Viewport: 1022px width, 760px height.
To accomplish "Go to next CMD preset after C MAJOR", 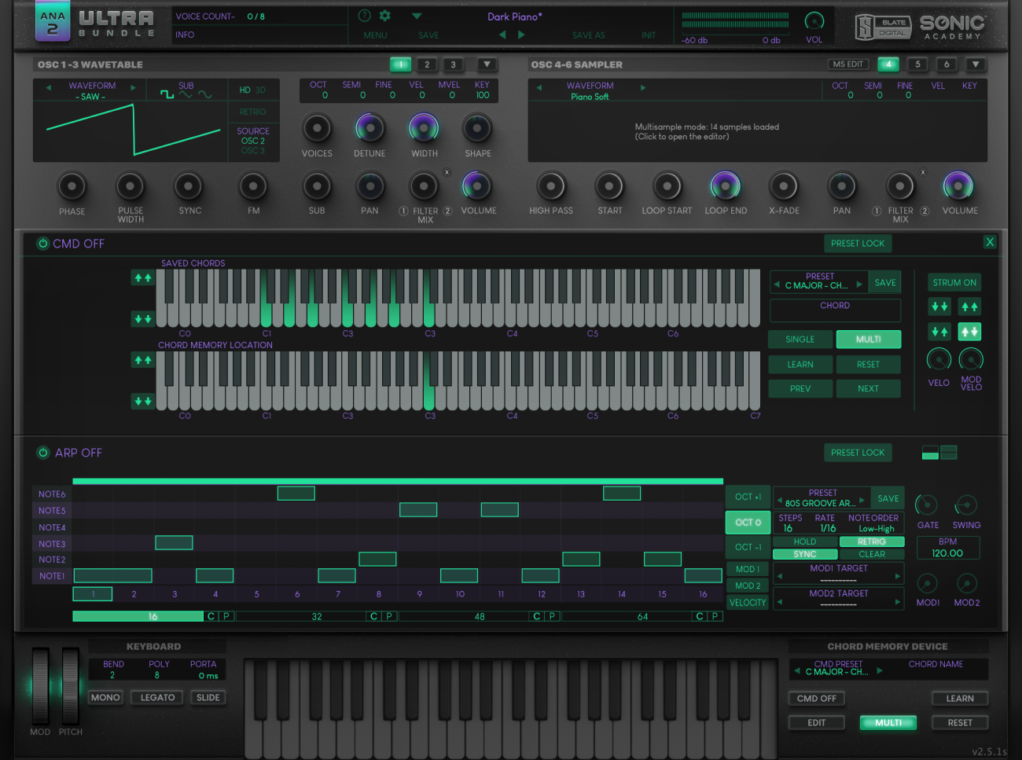I will coord(859,284).
